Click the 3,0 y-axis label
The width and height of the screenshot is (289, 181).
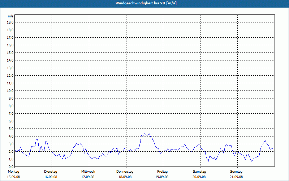pos(11,144)
